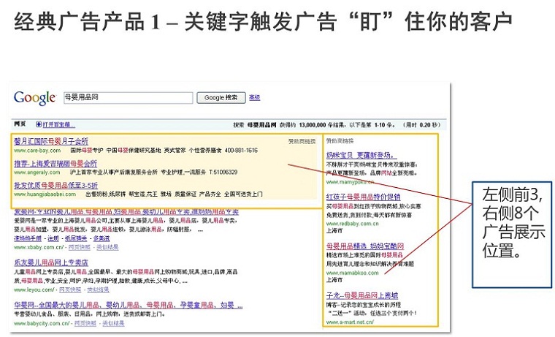Click the 用时 0.20 秒 search time text
This screenshot has height=337, width=555.
click(x=422, y=125)
